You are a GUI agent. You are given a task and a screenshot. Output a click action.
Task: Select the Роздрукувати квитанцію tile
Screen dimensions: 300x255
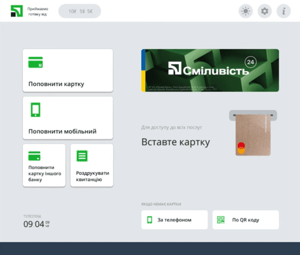[92, 166]
